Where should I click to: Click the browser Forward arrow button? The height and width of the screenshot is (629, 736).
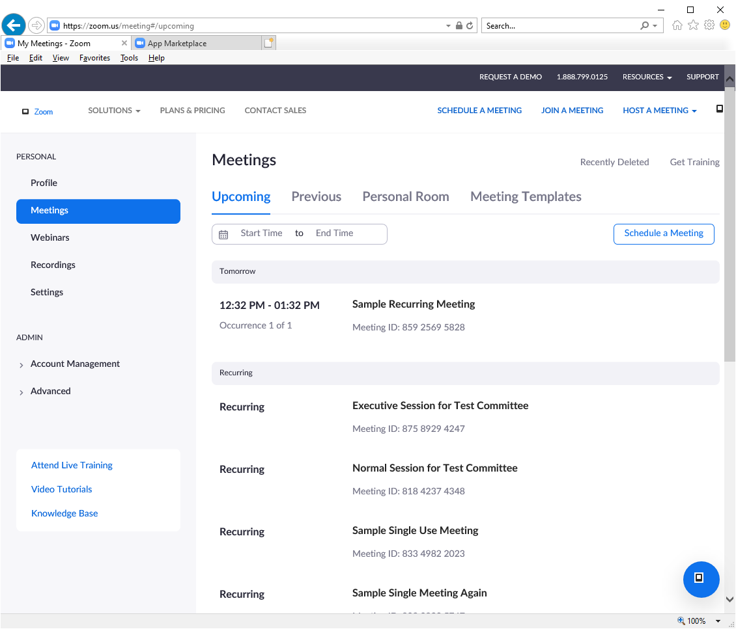pyautogui.click(x=36, y=25)
